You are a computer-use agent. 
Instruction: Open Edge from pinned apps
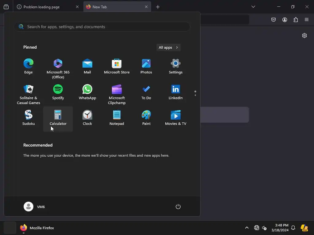point(29,66)
